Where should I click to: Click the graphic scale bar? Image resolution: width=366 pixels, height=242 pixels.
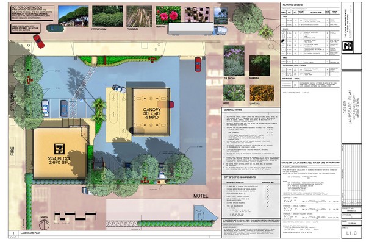(75, 216)
